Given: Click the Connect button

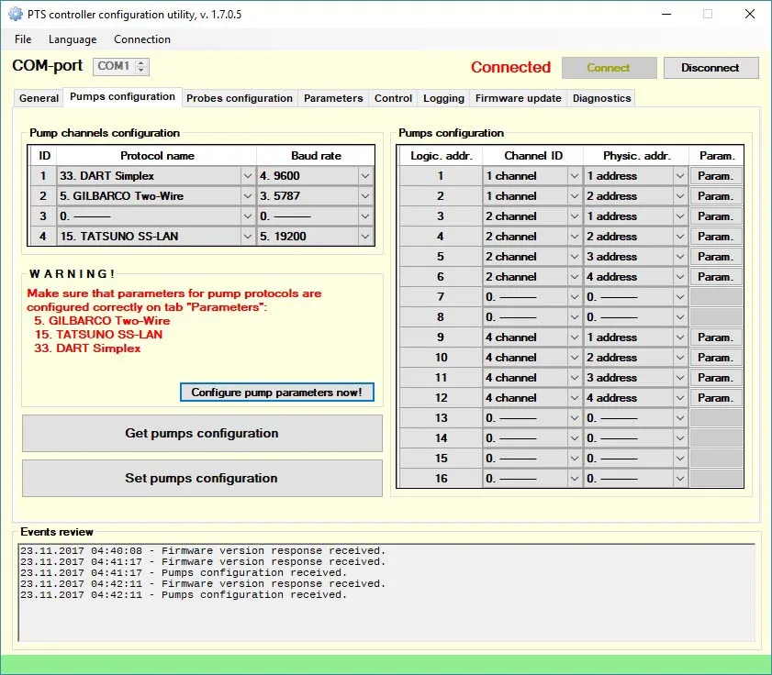Looking at the screenshot, I should pos(609,68).
